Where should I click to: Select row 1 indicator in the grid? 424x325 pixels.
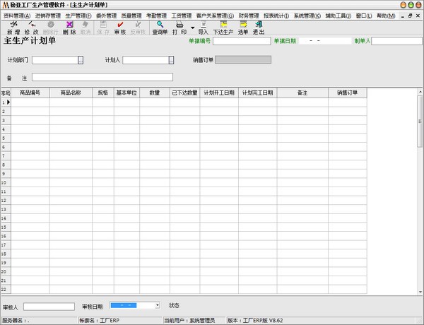point(6,102)
